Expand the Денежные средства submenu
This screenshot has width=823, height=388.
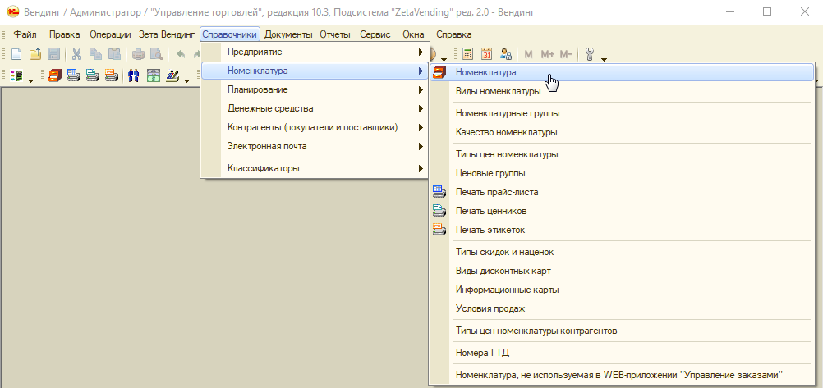[315, 108]
